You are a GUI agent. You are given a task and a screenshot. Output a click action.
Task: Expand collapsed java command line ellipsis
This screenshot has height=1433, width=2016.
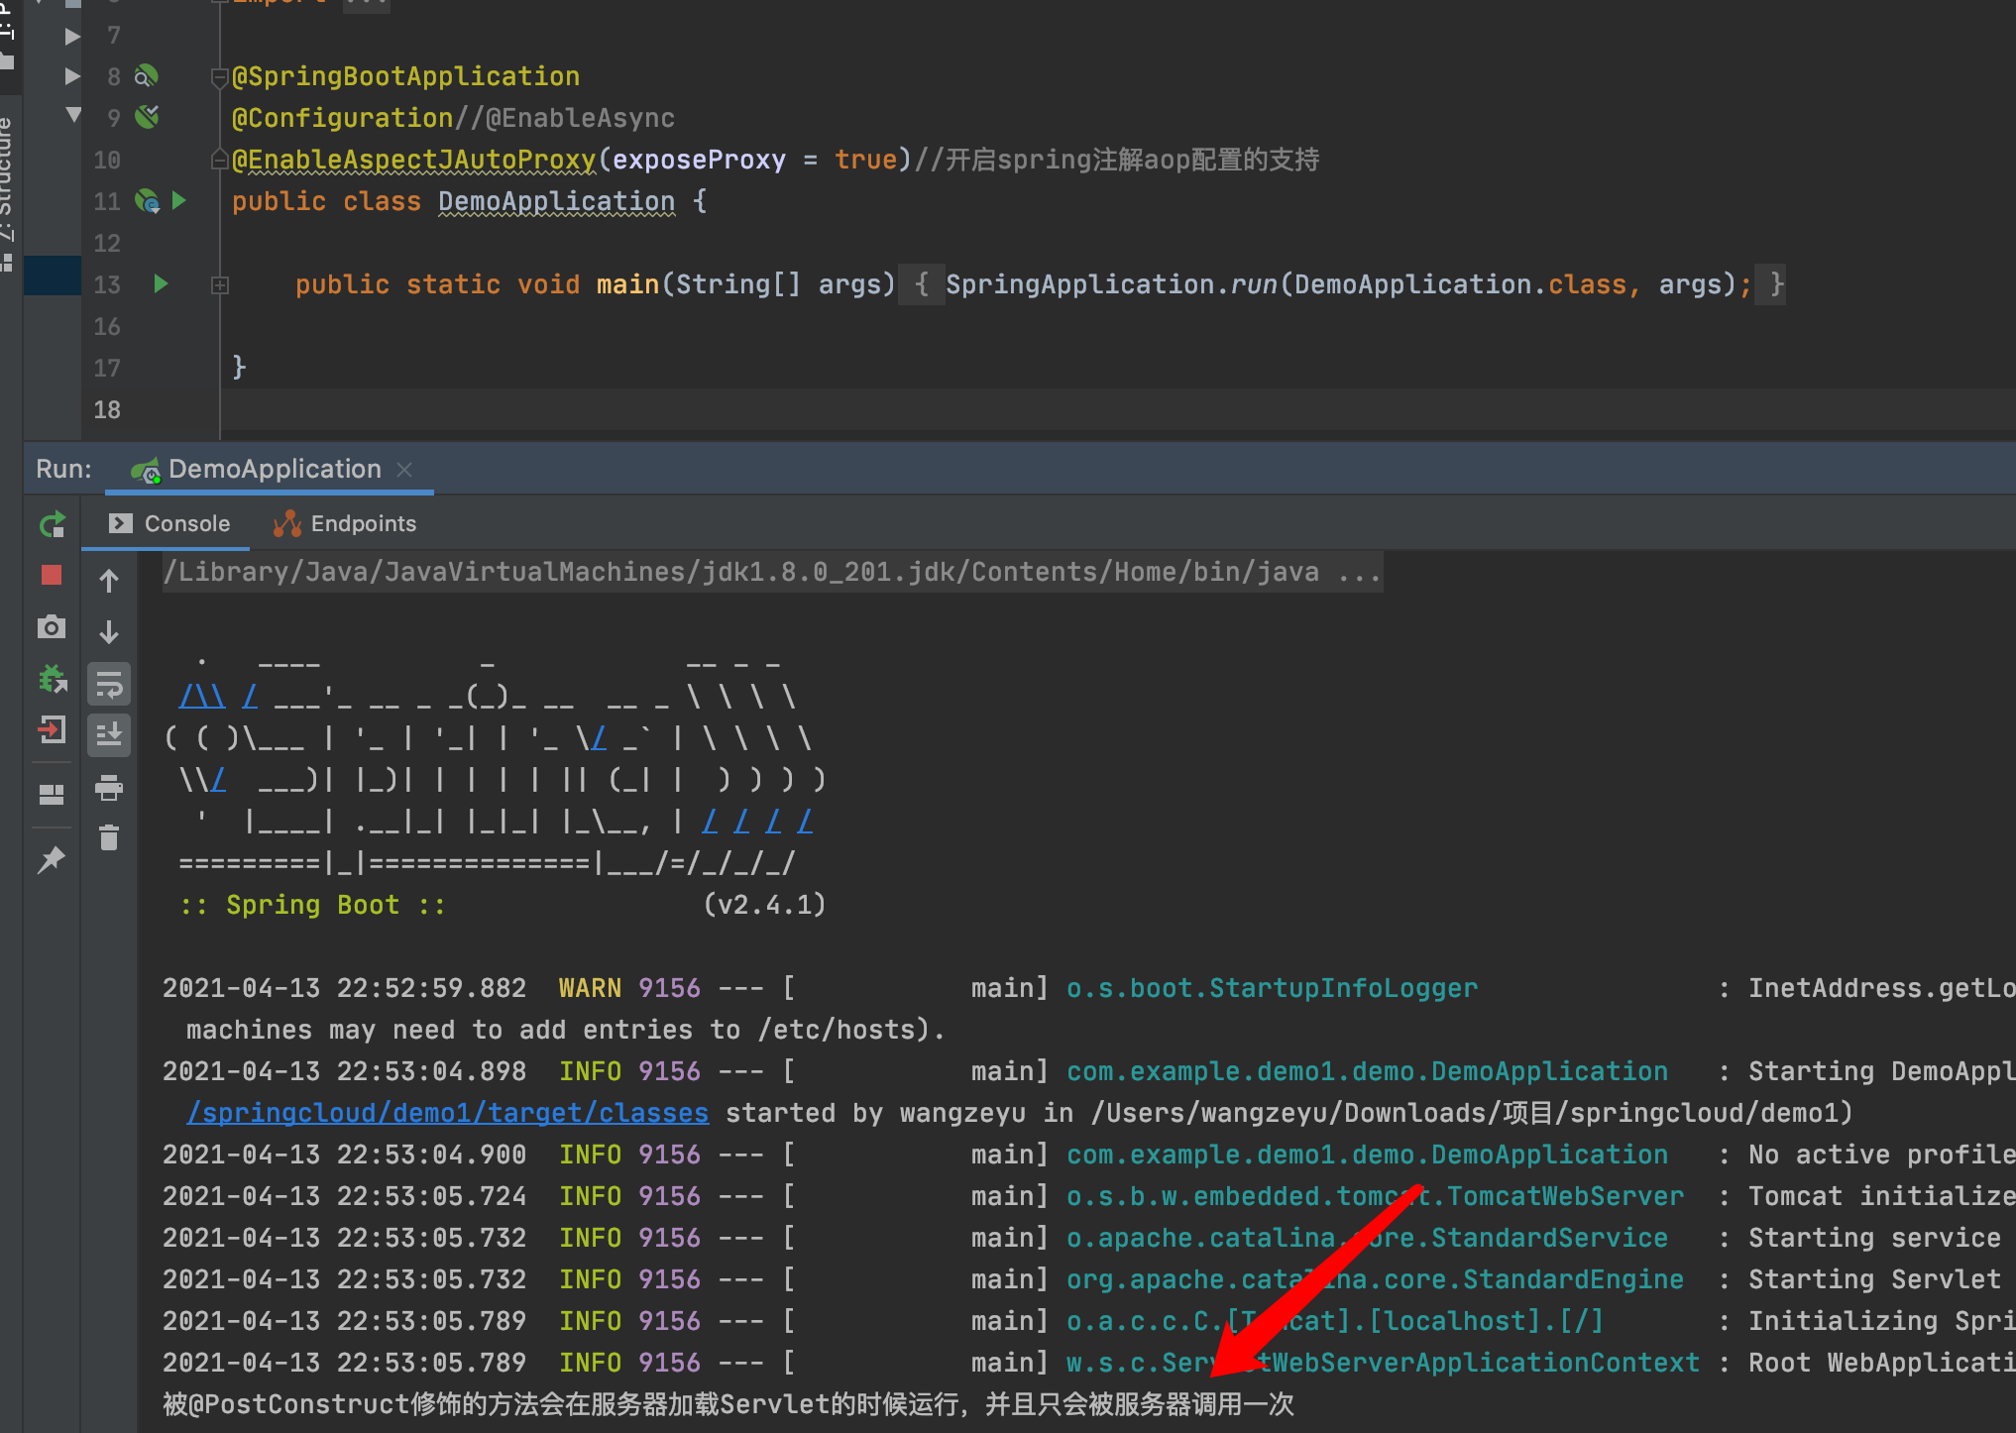1358,573
